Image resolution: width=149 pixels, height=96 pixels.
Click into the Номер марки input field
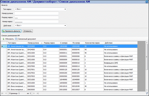pyautogui.click(x=37, y=21)
